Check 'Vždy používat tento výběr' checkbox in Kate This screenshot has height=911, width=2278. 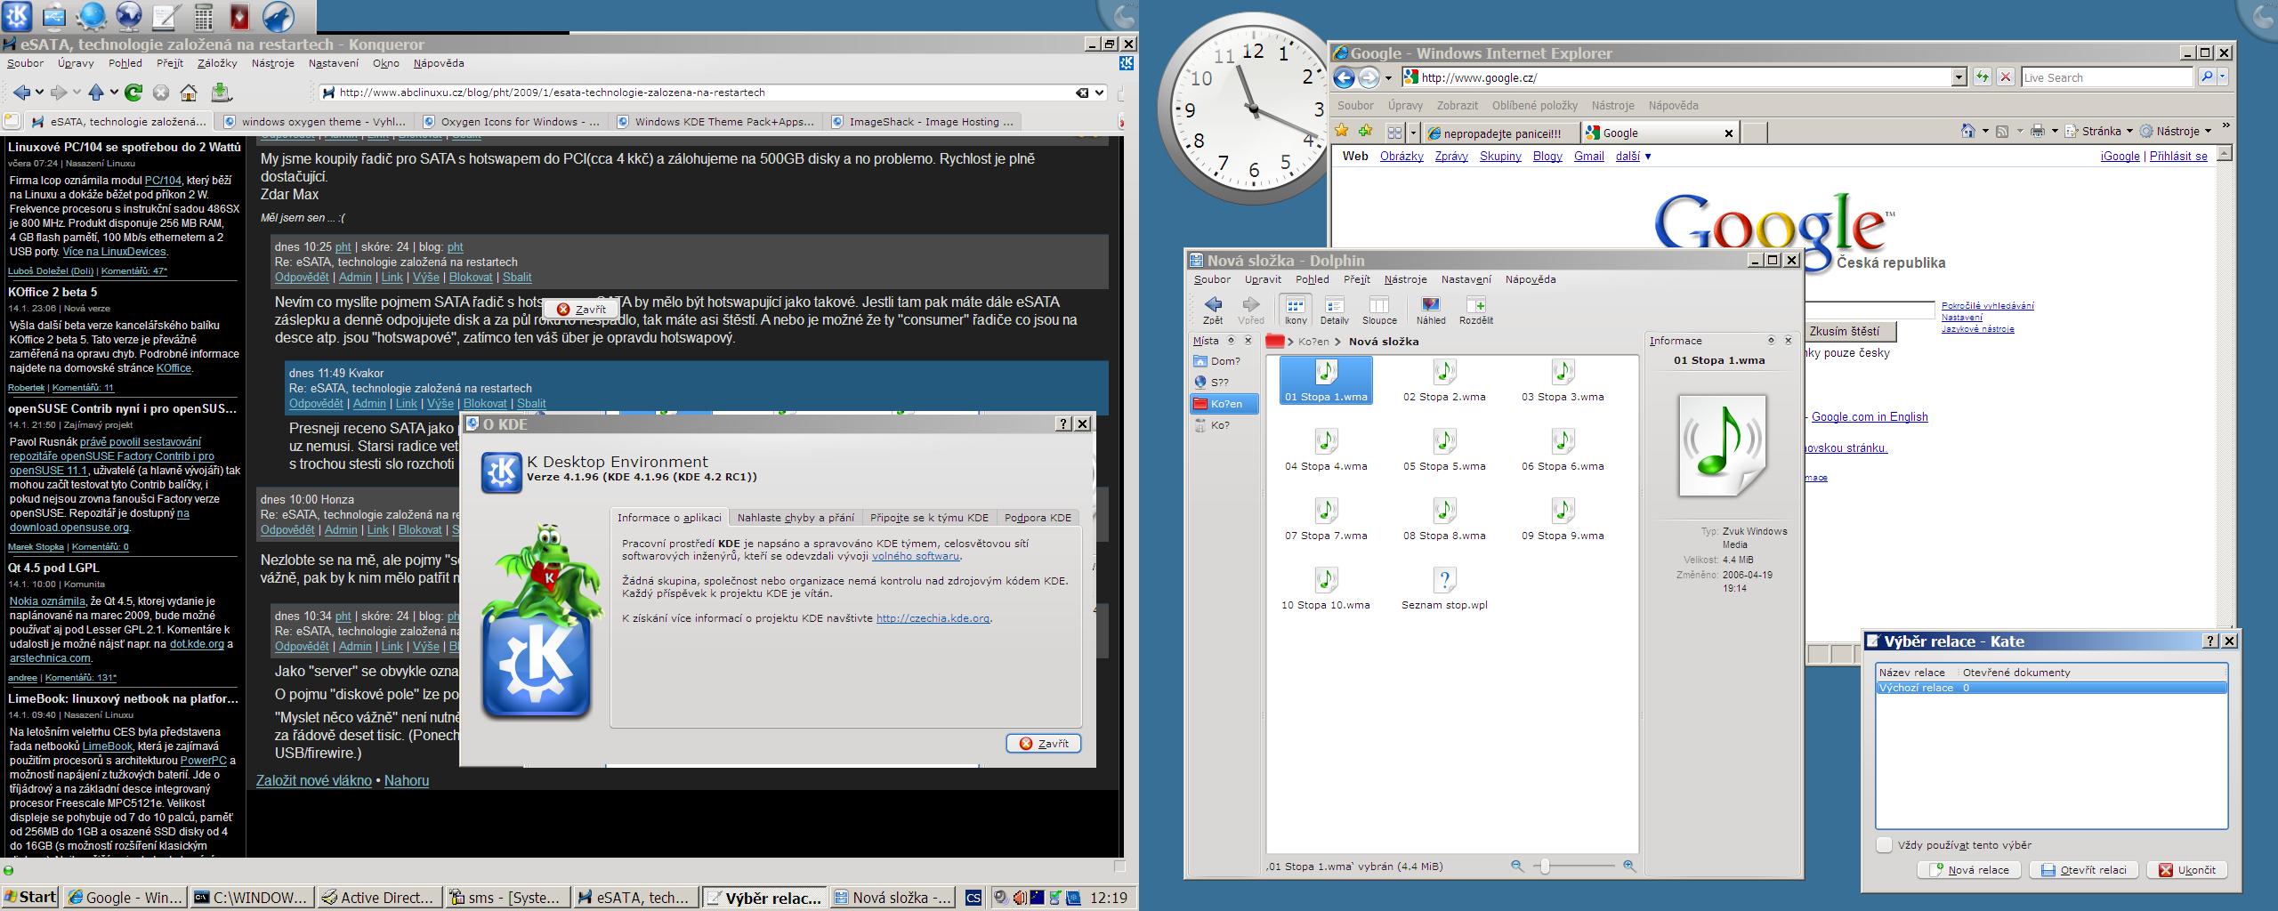[x=1884, y=845]
